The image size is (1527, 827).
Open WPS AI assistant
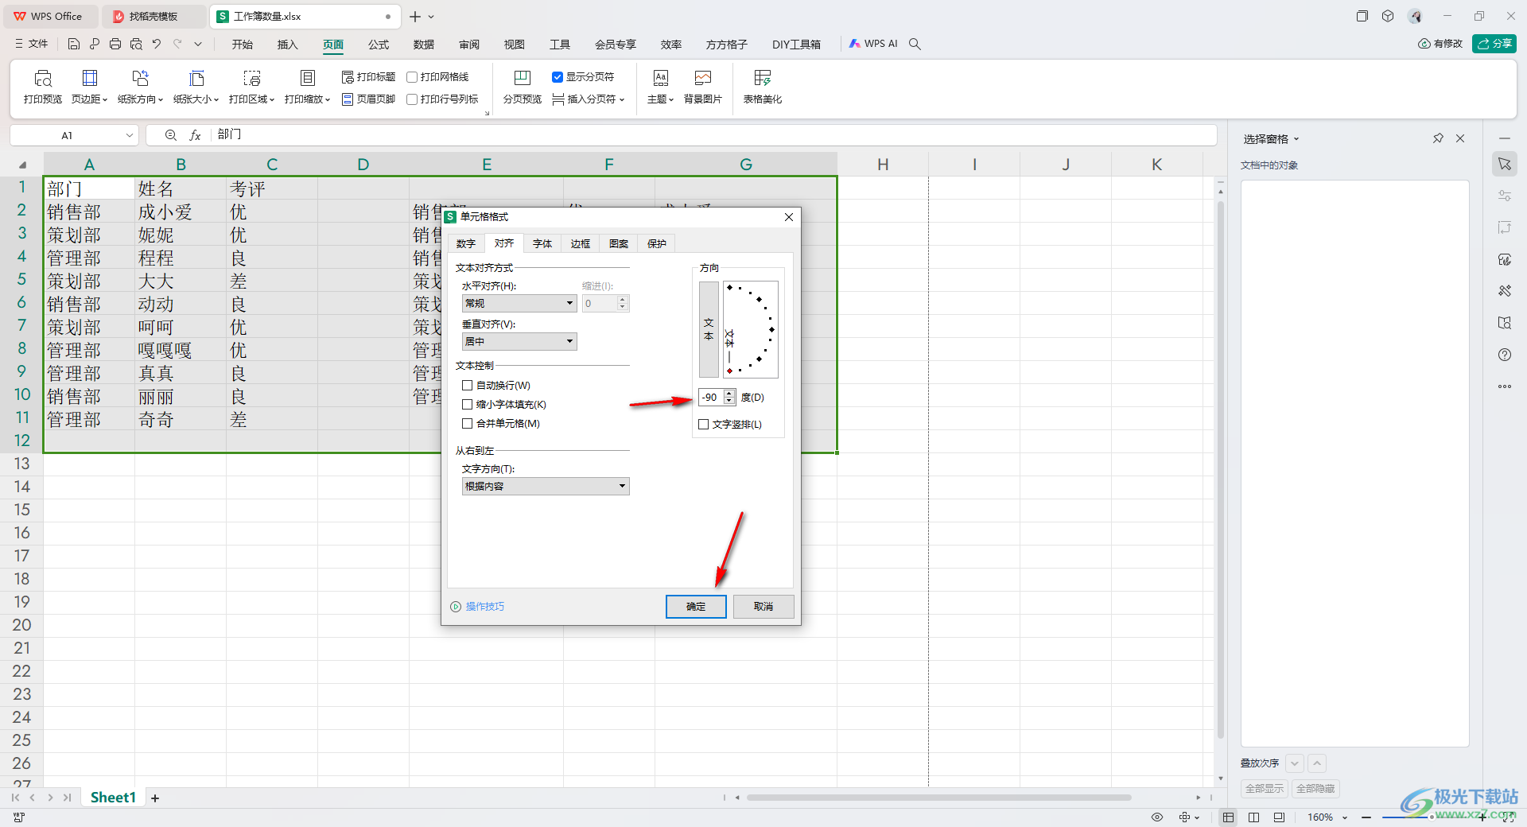point(873,45)
